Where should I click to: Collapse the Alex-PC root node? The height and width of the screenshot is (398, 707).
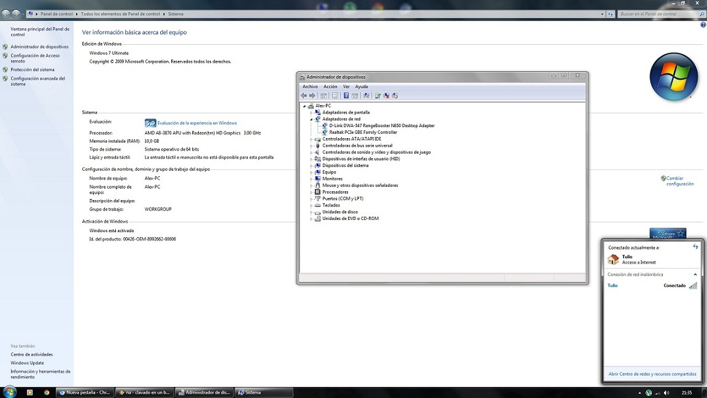(x=304, y=106)
